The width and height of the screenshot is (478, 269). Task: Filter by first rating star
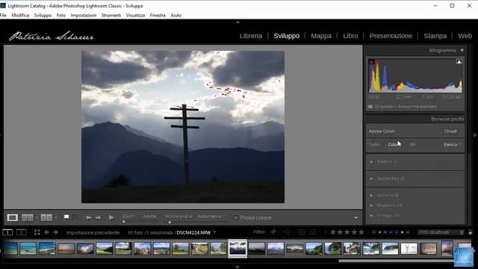333,232
